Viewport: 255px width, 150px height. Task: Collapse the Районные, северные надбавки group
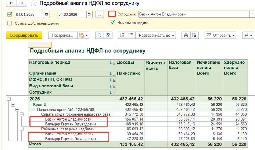[22, 129]
